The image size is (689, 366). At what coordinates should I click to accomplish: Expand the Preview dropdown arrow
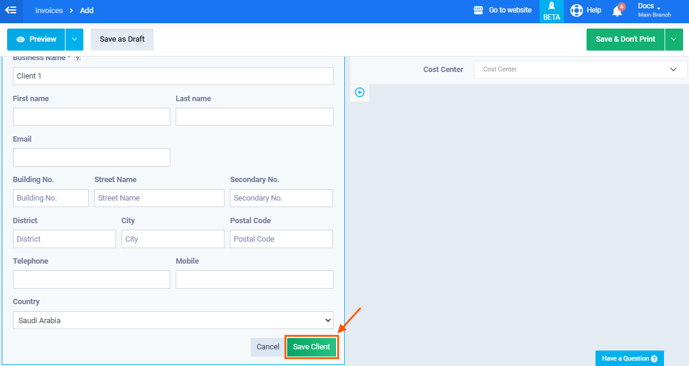(74, 39)
